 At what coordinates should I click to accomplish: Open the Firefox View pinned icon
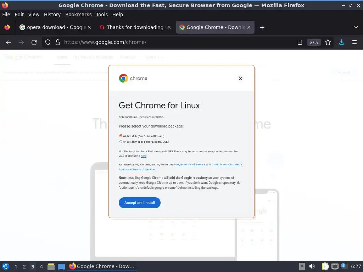7,27
